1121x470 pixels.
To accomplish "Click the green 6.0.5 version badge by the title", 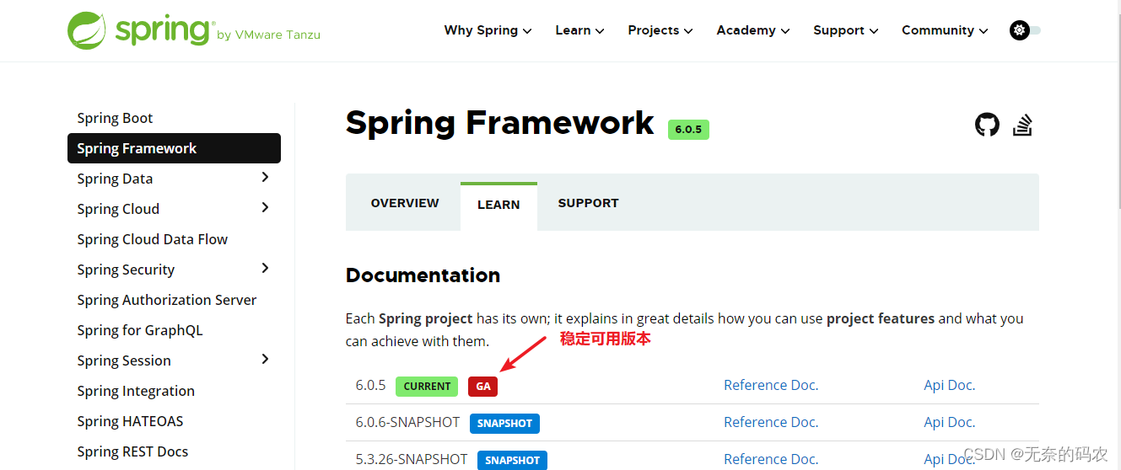I will tap(688, 130).
